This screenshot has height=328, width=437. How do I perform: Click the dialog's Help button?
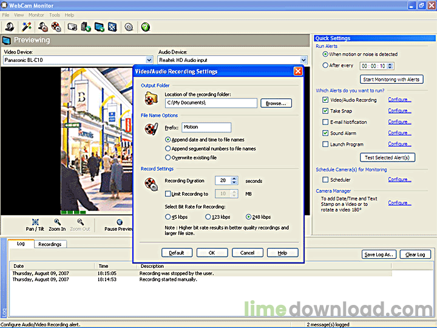click(x=282, y=253)
